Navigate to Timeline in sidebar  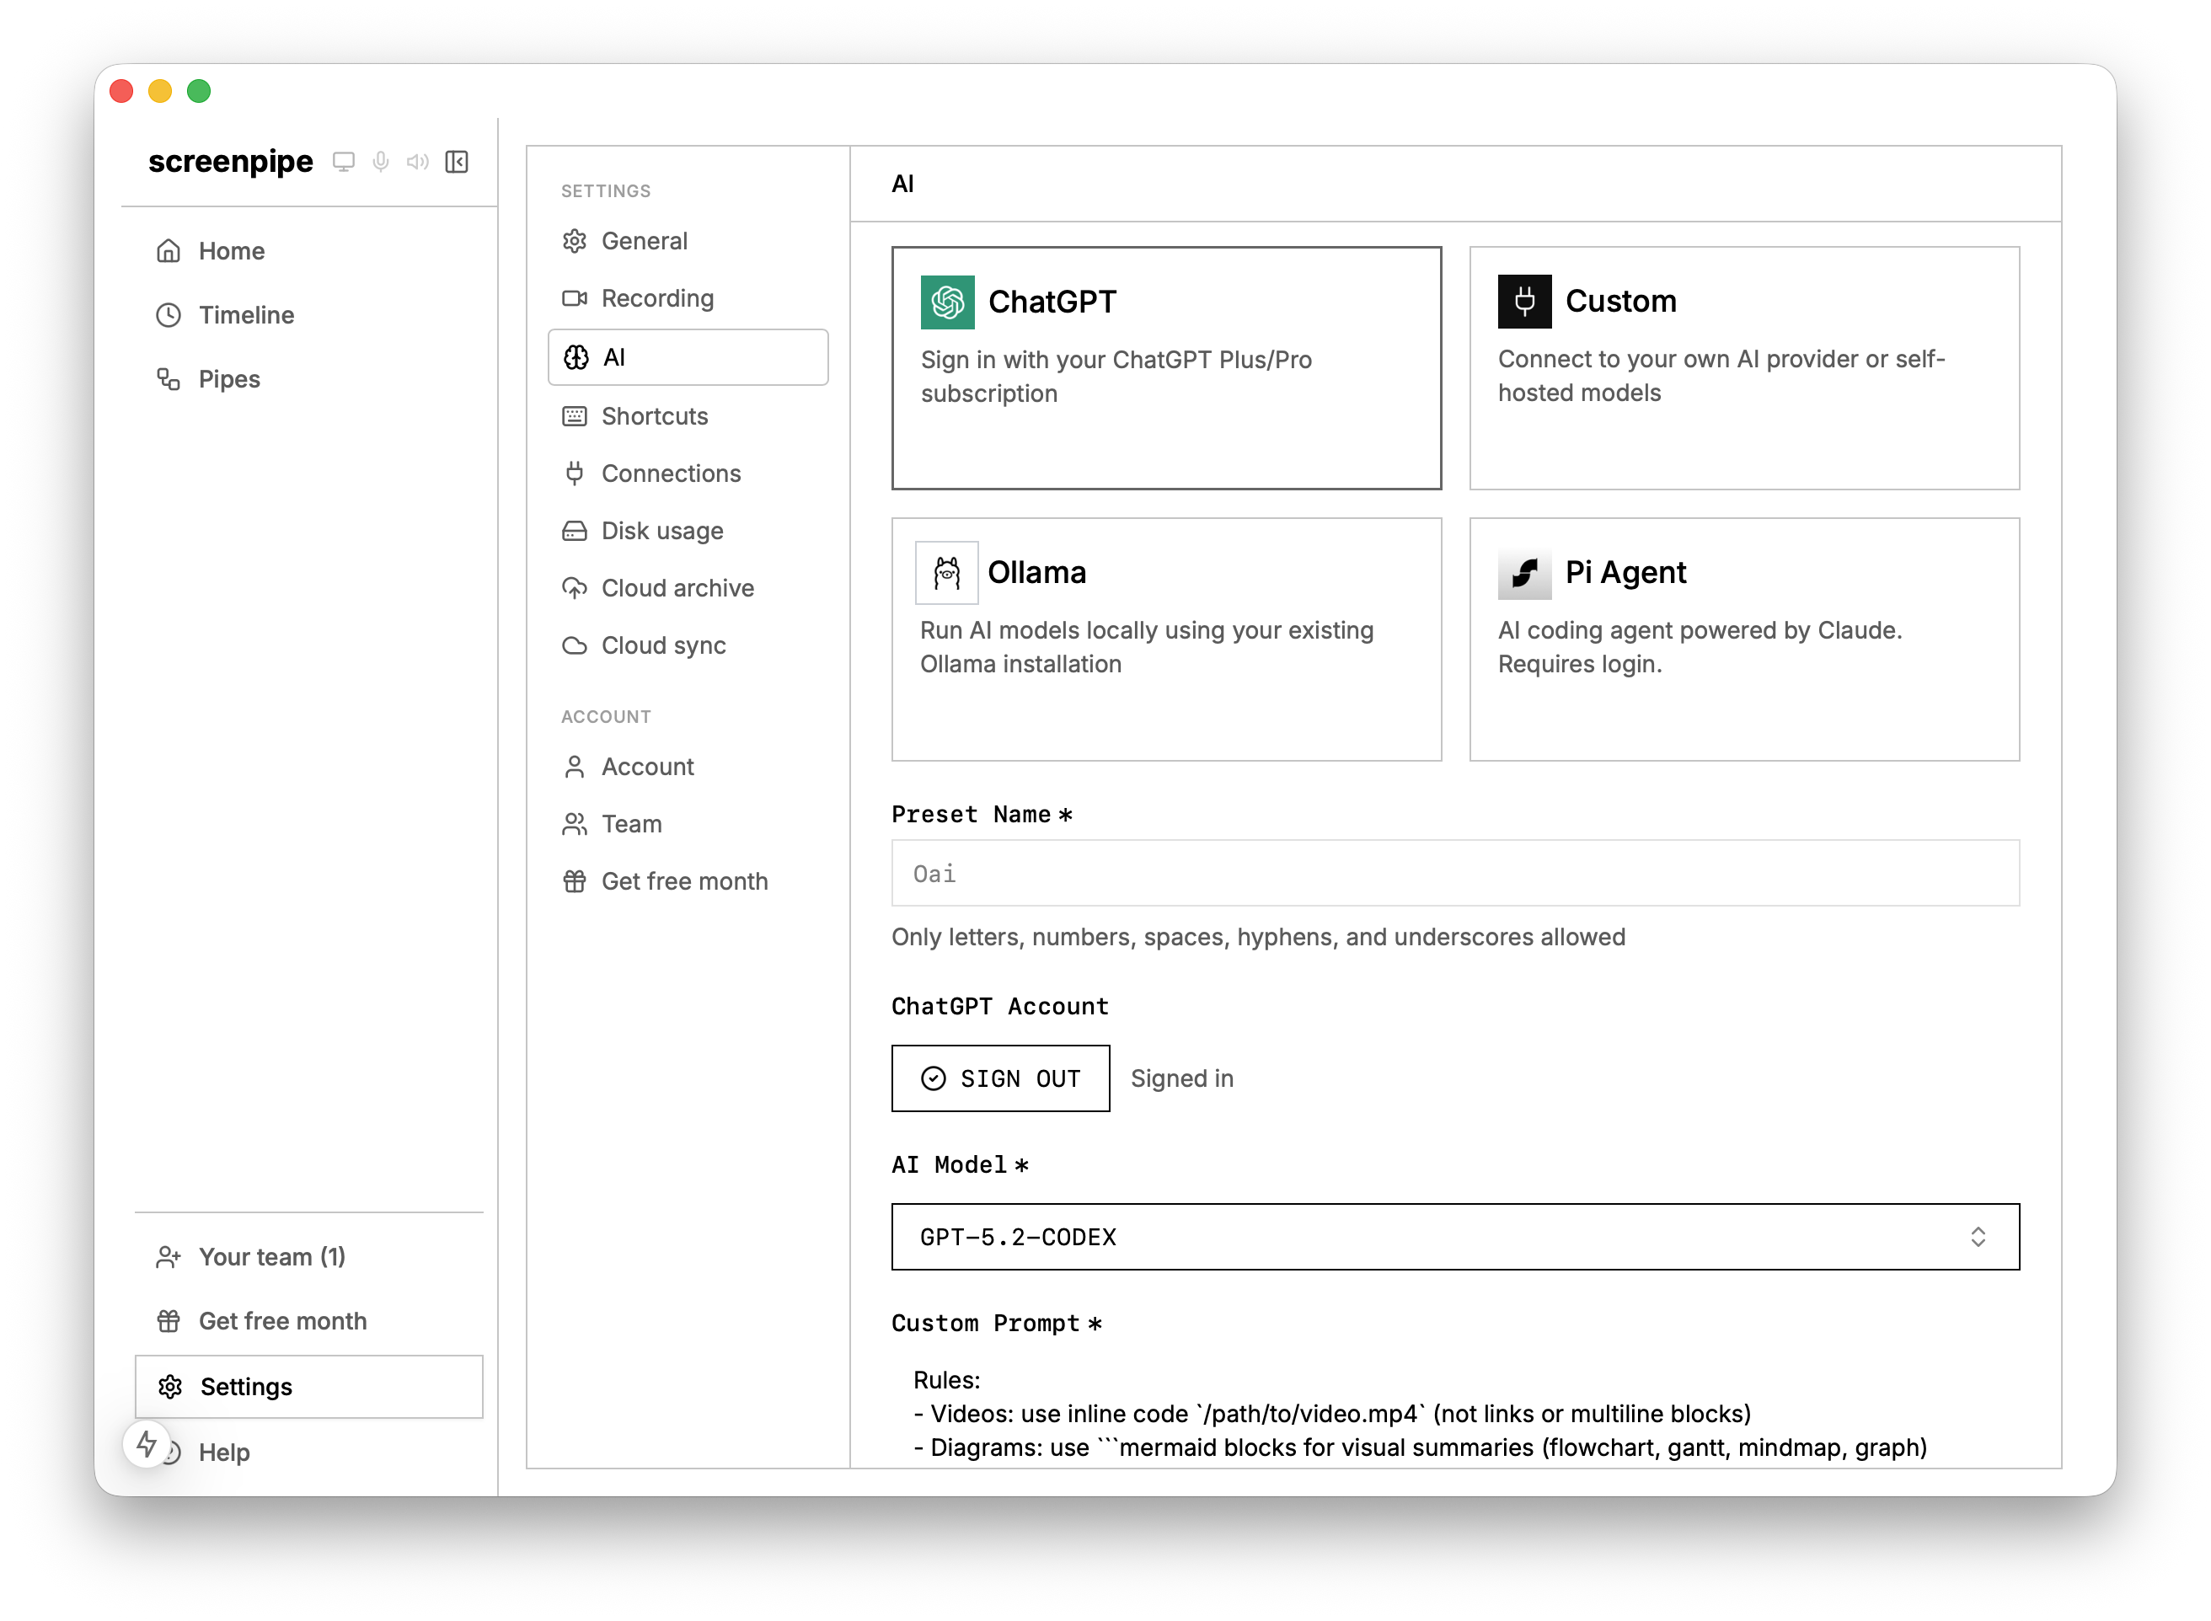point(246,315)
